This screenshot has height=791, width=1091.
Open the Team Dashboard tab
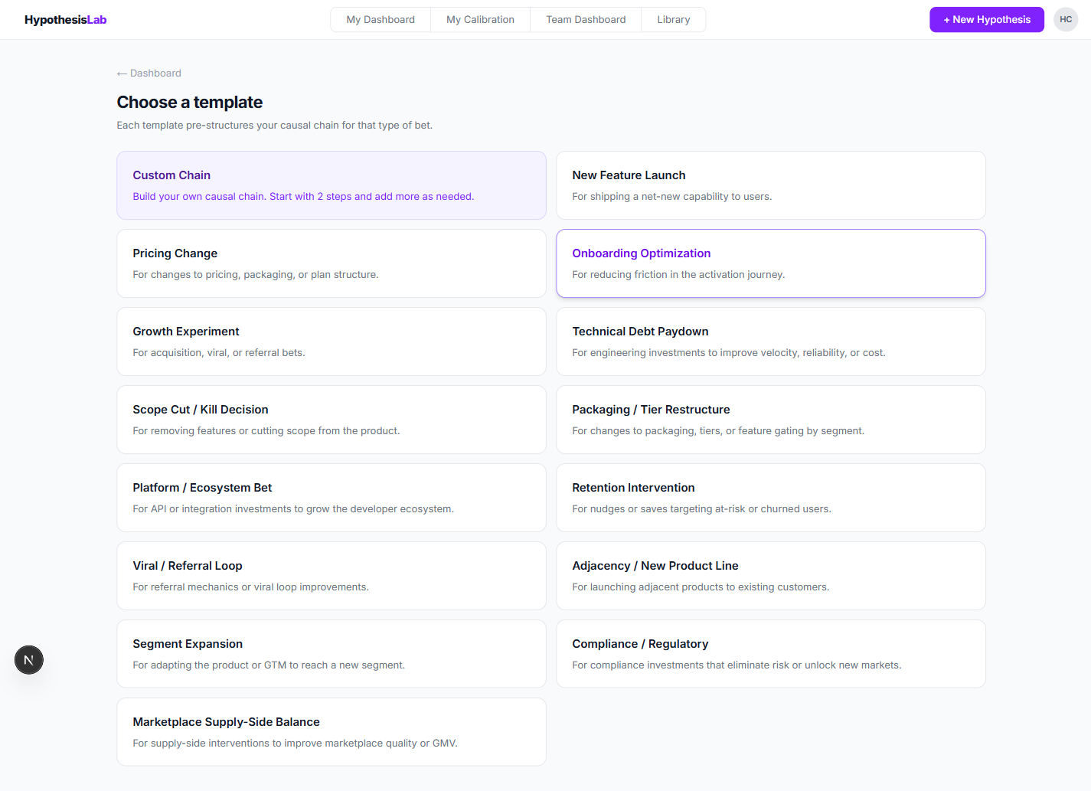[x=586, y=20]
